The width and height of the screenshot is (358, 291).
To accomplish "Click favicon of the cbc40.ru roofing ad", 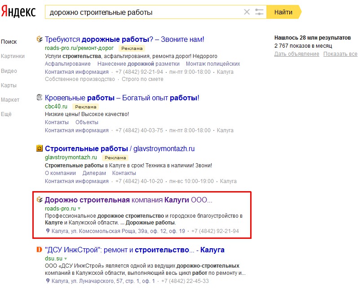I will pyautogui.click(x=39, y=98).
